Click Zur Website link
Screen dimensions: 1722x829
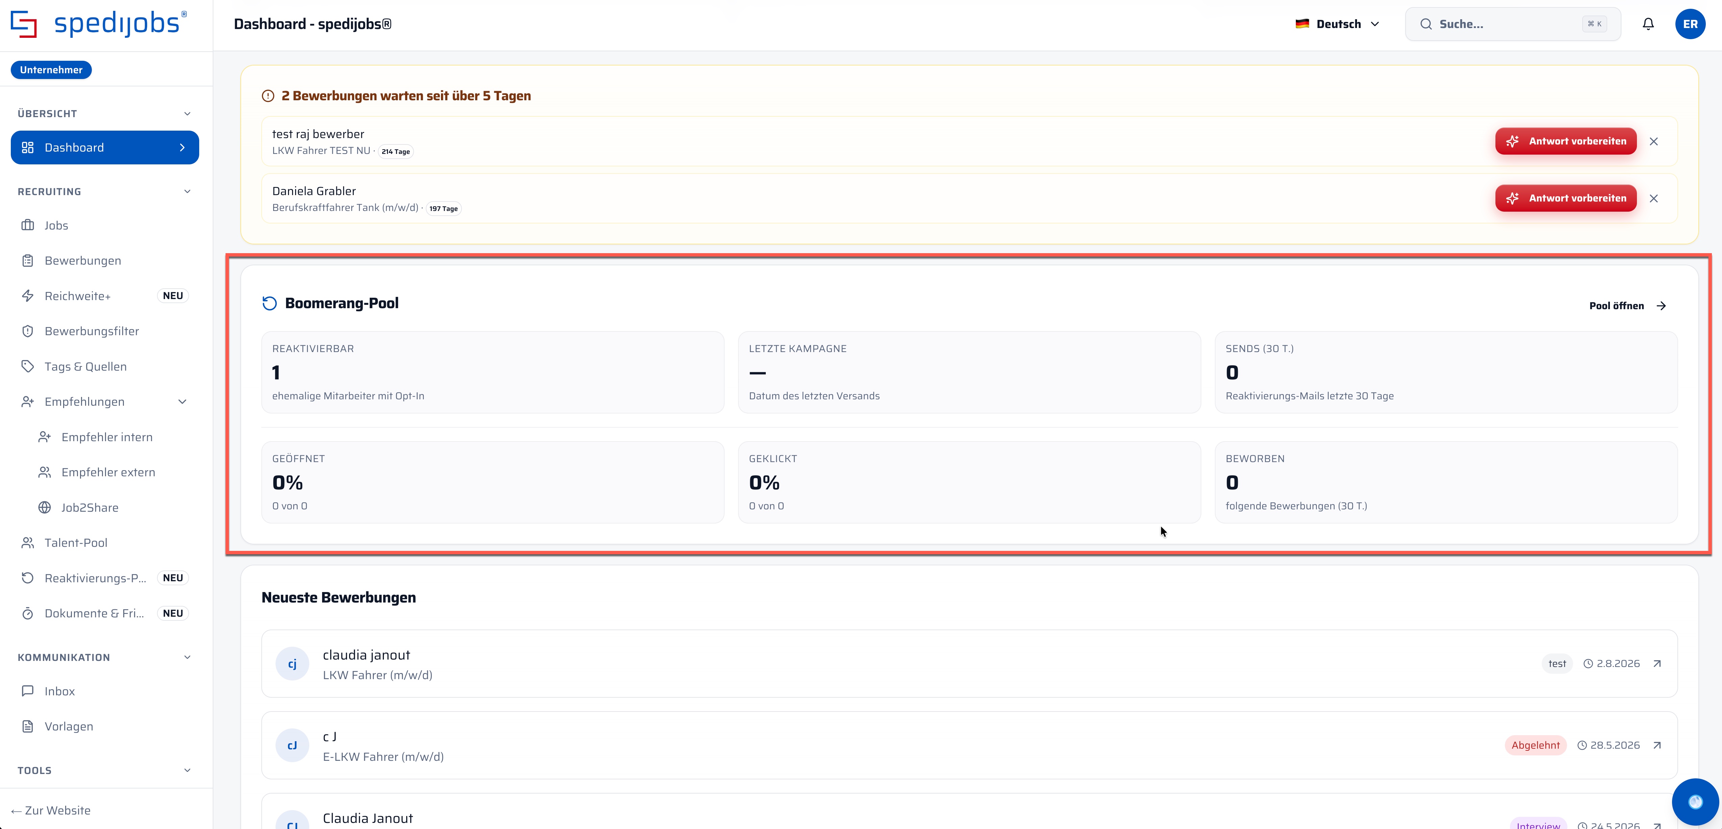(x=51, y=810)
